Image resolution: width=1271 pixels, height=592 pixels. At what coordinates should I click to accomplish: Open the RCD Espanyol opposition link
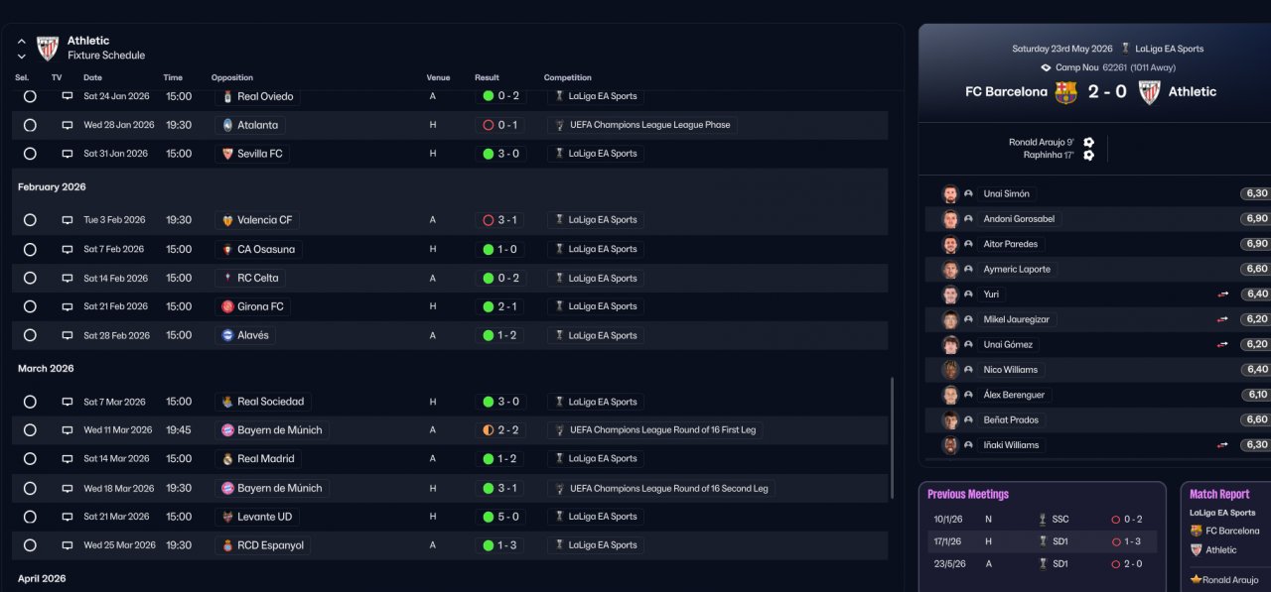coord(271,545)
